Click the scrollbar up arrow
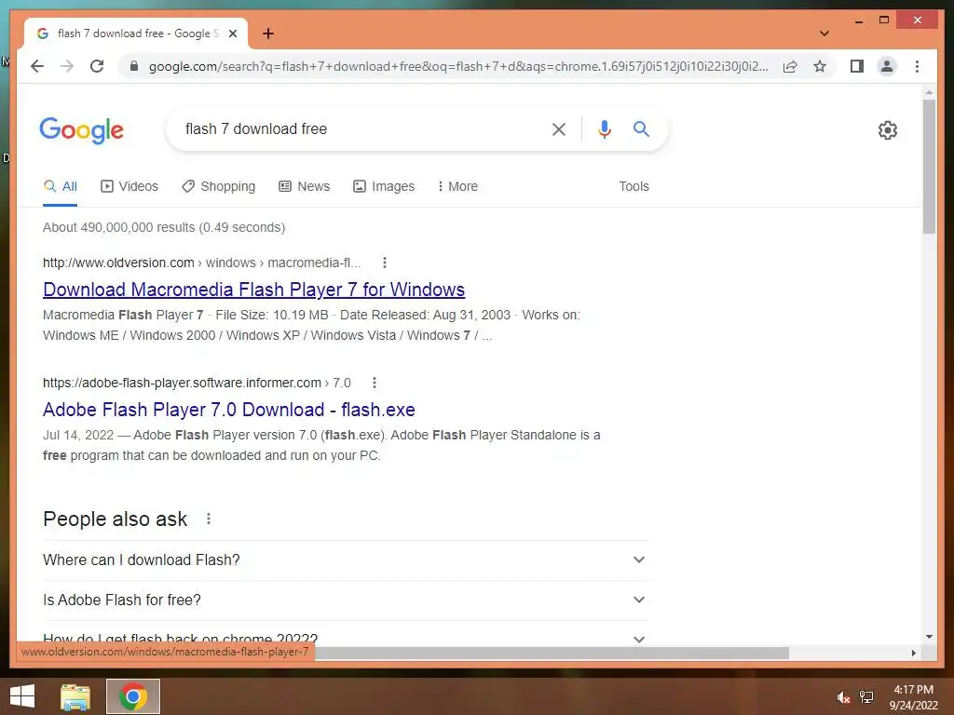Viewport: 954px width, 715px height. click(929, 93)
